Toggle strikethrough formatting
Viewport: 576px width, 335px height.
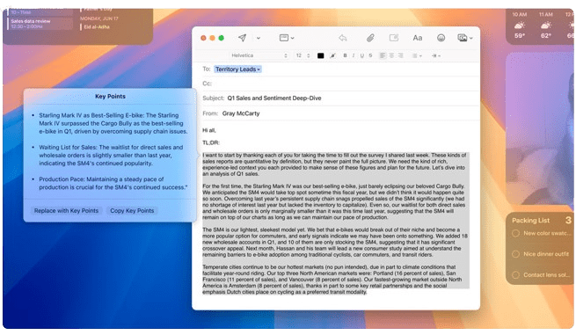370,55
